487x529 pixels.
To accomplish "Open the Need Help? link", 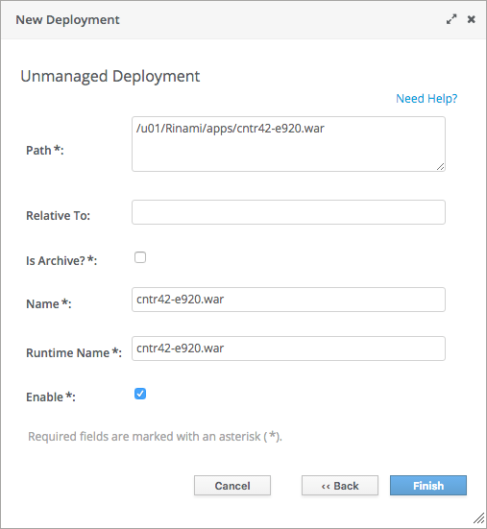I will 426,99.
